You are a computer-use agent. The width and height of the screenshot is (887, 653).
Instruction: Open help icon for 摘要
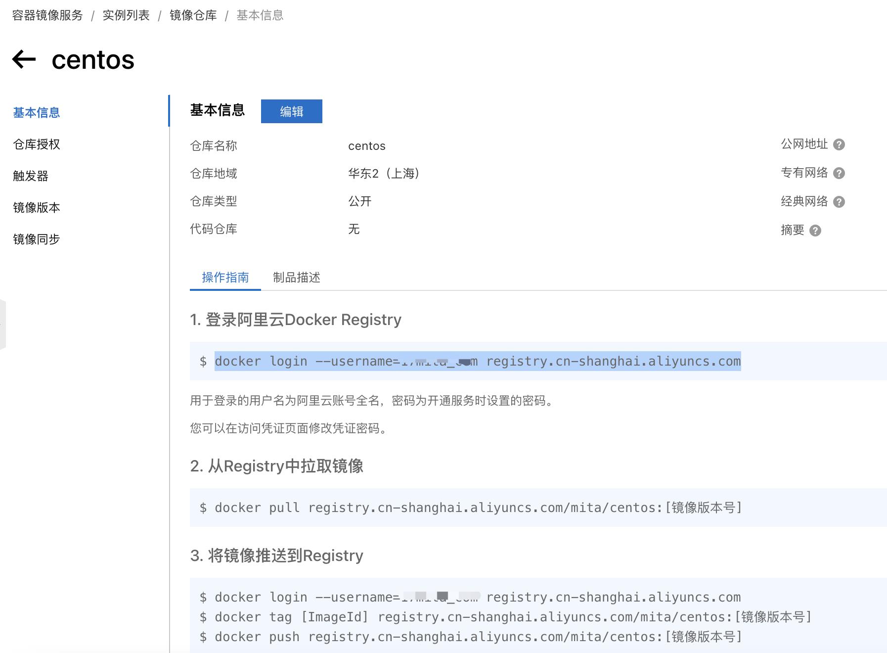[815, 231]
